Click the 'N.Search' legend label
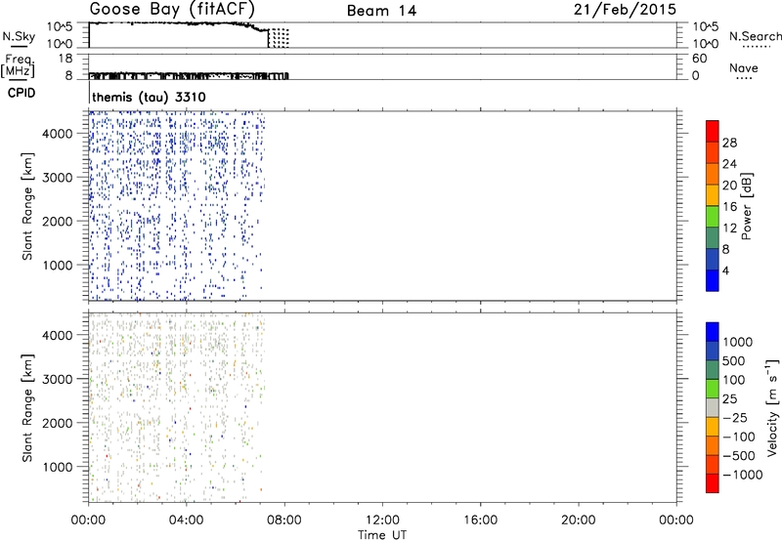This screenshot has width=782, height=541. (x=755, y=36)
